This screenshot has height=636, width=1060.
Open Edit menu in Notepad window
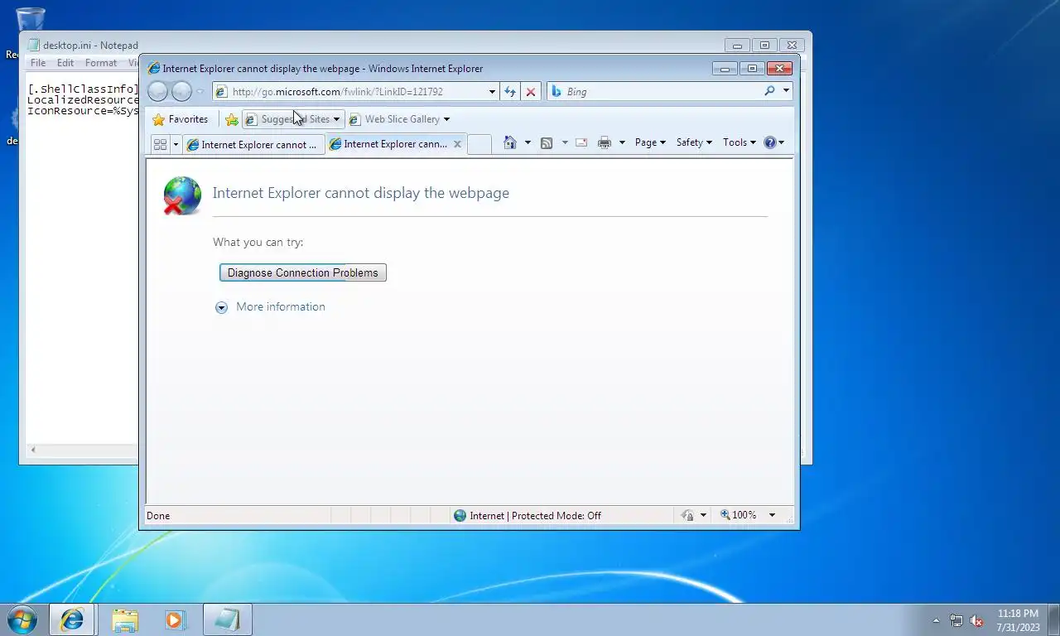click(65, 63)
